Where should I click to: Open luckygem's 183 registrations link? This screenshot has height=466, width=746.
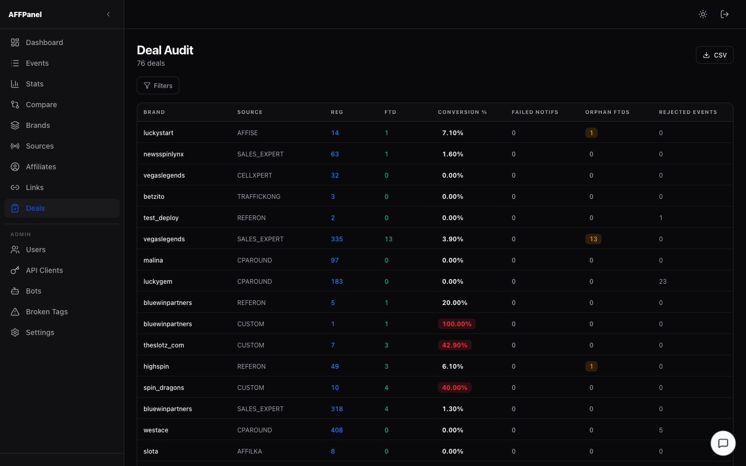pos(337,281)
